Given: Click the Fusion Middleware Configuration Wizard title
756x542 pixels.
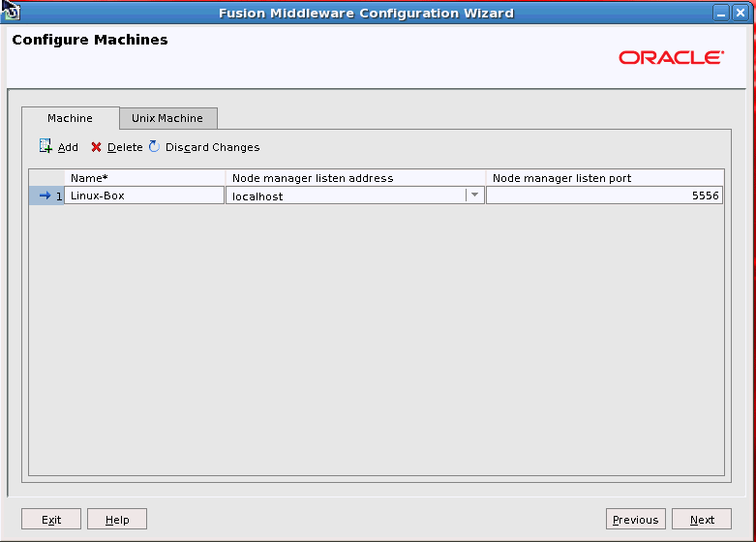Looking at the screenshot, I should pos(366,13).
